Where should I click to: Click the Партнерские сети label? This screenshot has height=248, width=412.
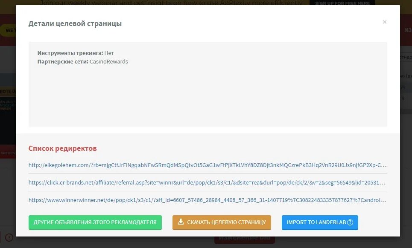coord(63,62)
